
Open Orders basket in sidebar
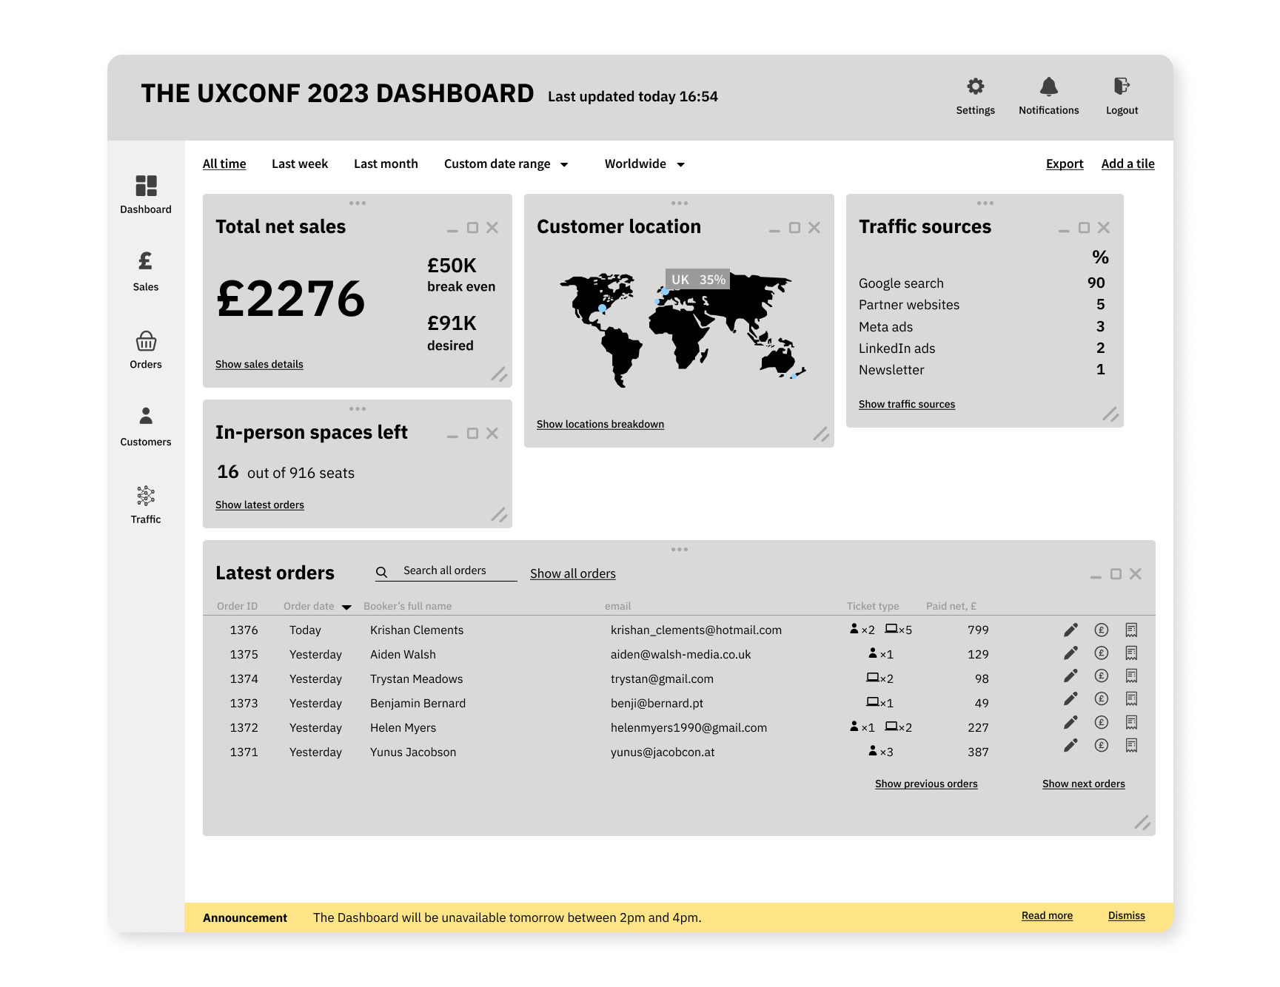click(146, 350)
